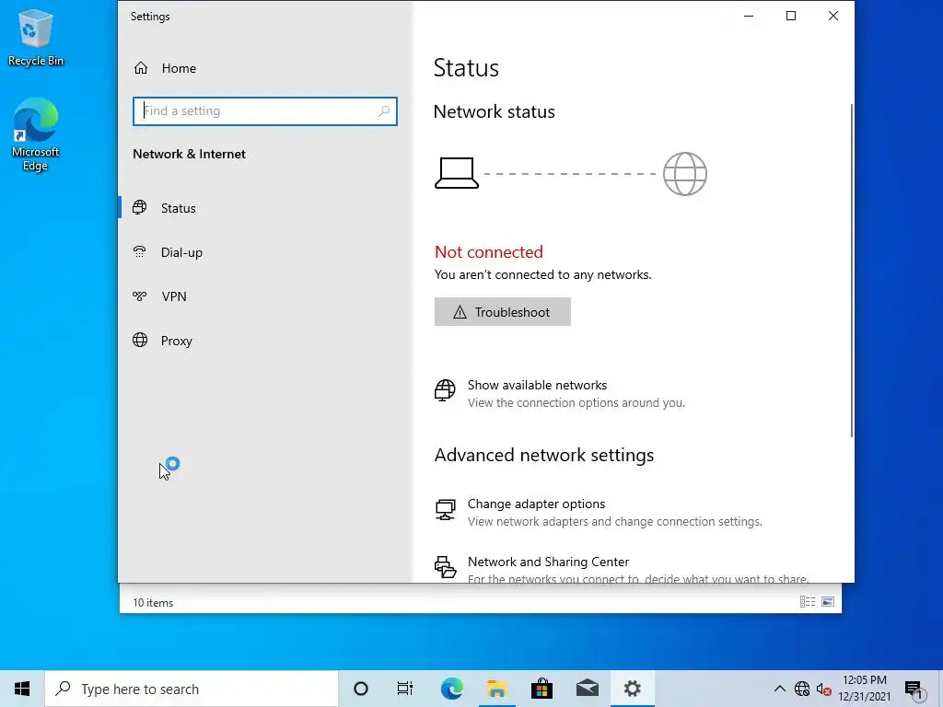Click the globe icon in the network diagram
Screen dimensions: 943x707
pyautogui.click(x=685, y=174)
